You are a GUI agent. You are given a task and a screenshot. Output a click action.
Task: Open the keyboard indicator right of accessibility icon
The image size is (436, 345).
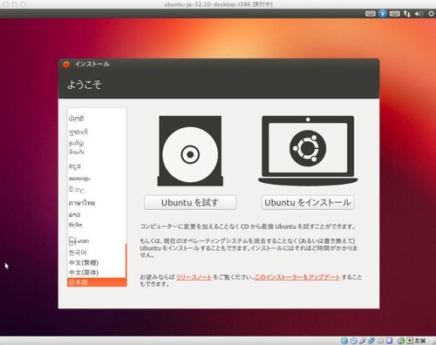395,14
